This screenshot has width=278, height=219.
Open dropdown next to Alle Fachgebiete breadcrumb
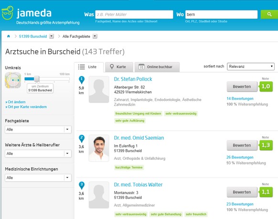click(x=95, y=36)
